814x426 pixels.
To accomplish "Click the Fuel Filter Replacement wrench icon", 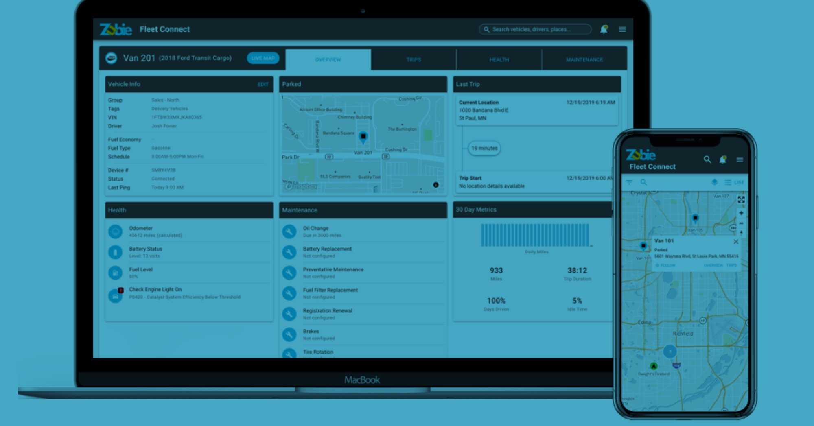I will 289,293.
